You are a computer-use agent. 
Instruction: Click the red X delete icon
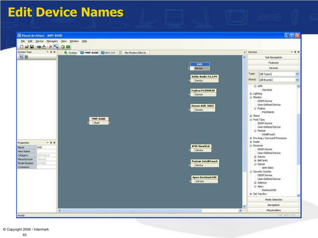coord(51,47)
